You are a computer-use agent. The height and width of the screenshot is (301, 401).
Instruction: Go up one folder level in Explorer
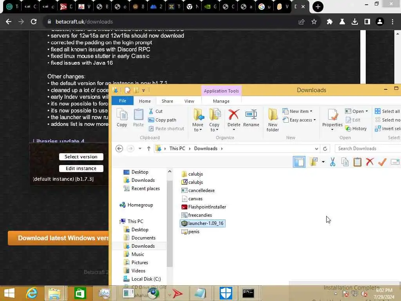(148, 149)
